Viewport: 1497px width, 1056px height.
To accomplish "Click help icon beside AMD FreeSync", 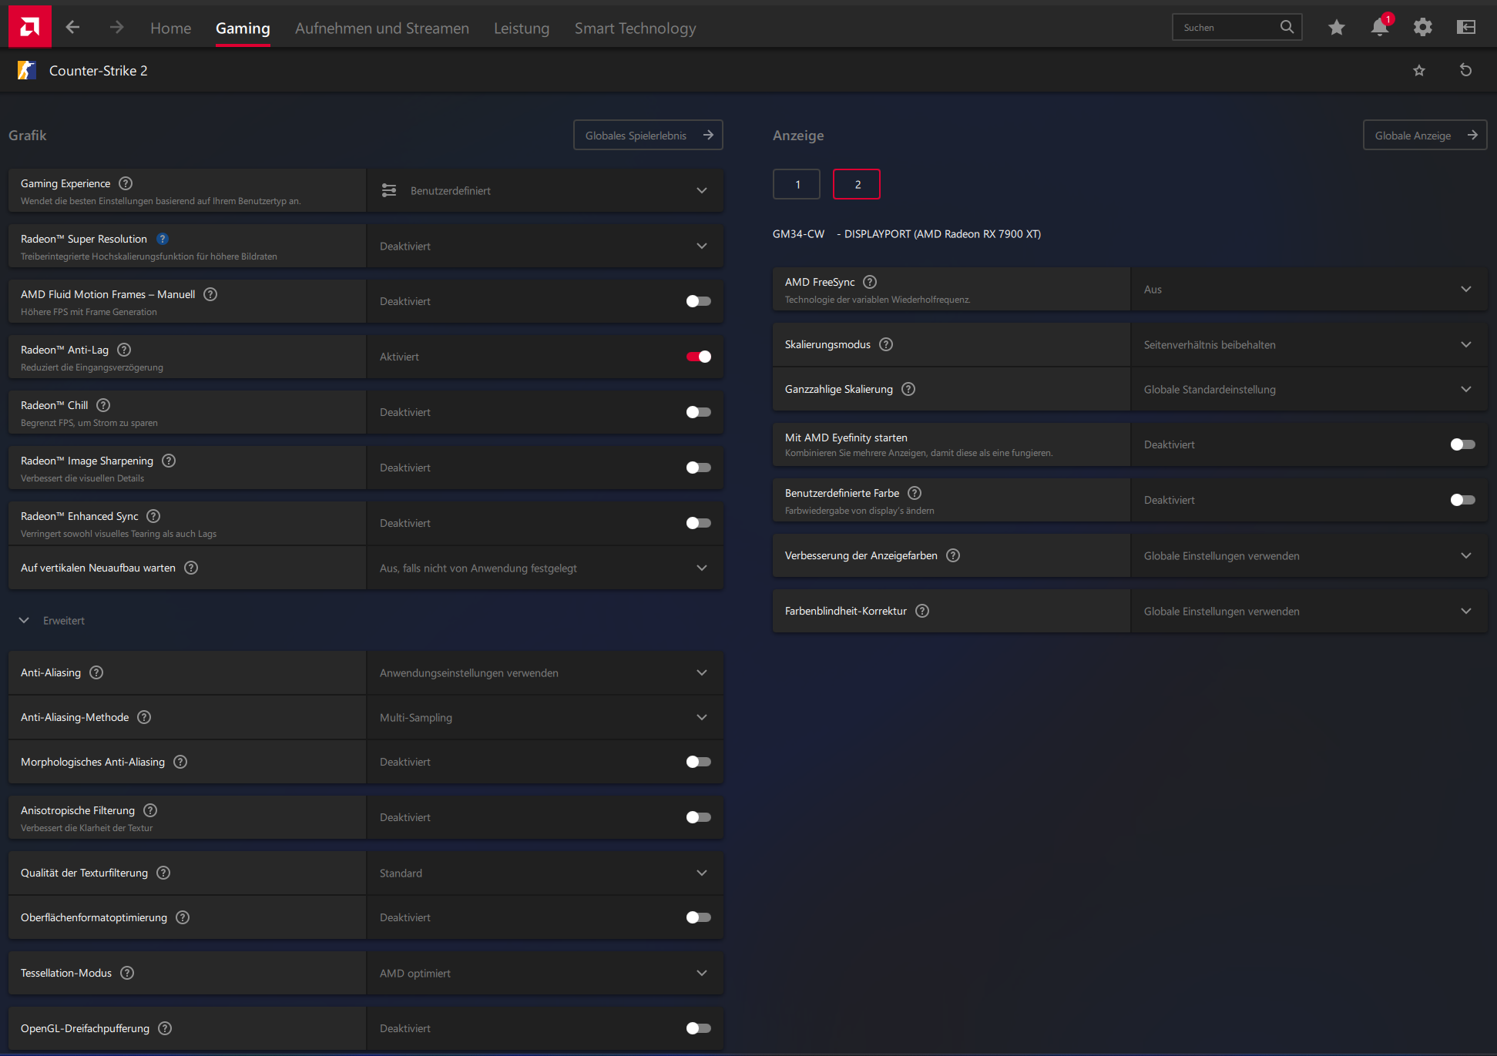I will [870, 282].
